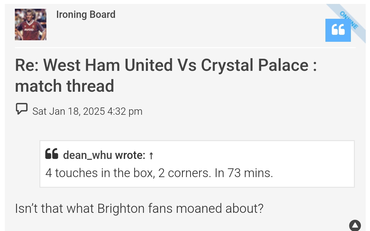
Task: Click the speech bubble post icon
Action: tap(22, 109)
